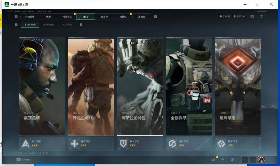The width and height of the screenshot is (280, 166).
Task: Click the 研发部门 LV.2 button
Action: point(238,144)
